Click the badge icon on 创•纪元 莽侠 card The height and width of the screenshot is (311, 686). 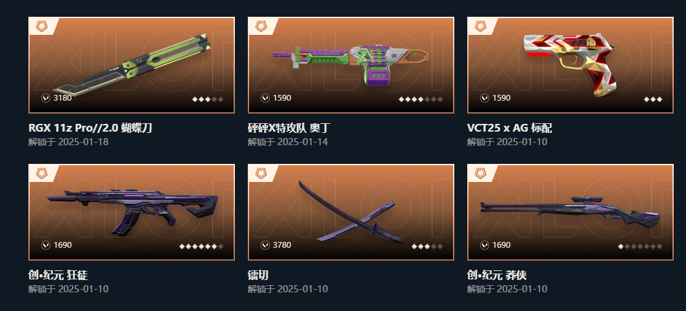click(x=480, y=173)
